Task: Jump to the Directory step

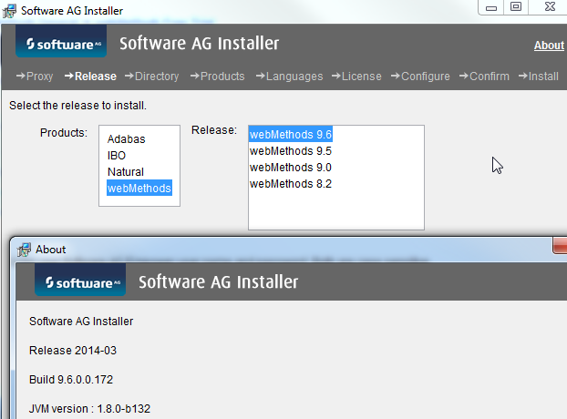Action: 152,77
